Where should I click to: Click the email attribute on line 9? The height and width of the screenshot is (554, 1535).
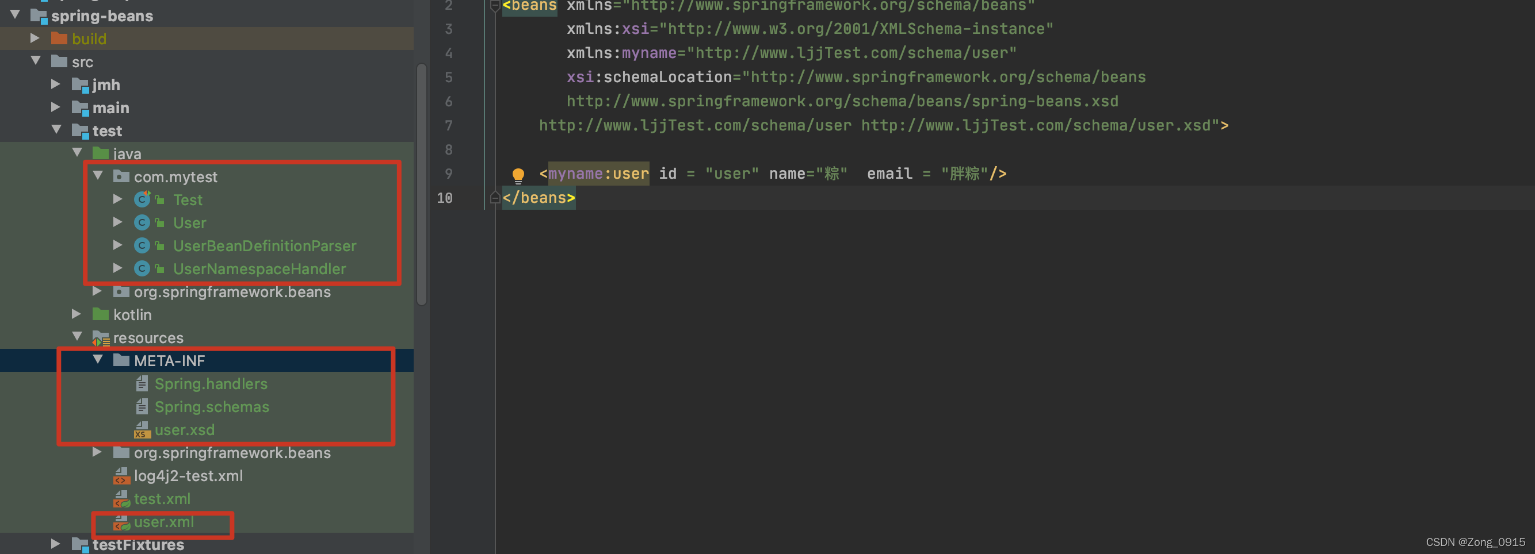[889, 174]
